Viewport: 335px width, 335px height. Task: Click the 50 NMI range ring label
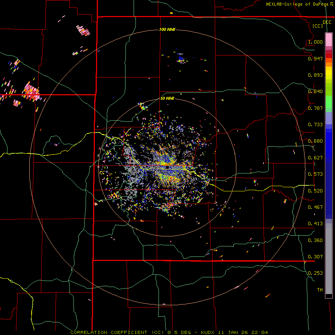click(x=167, y=98)
